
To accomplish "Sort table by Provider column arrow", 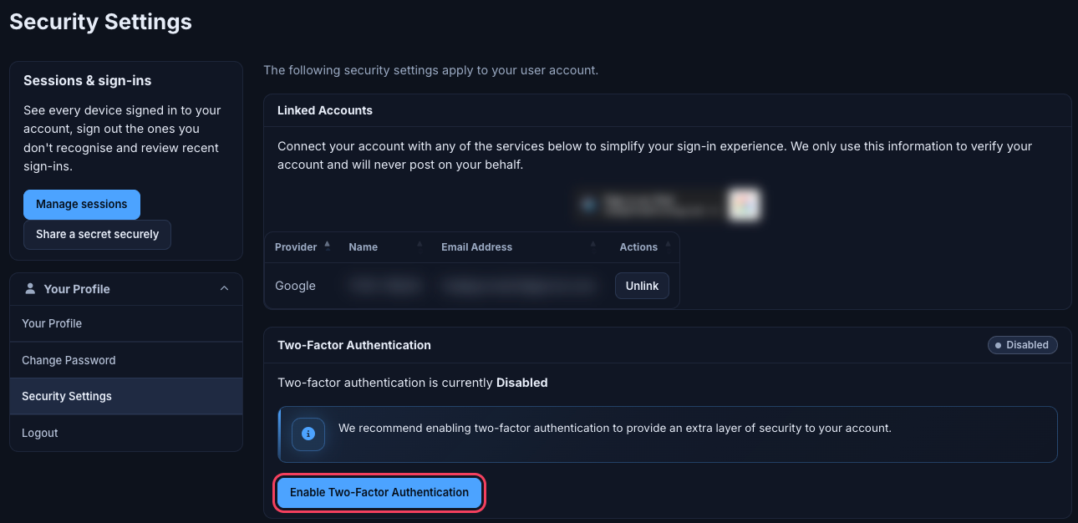I will coord(328,246).
